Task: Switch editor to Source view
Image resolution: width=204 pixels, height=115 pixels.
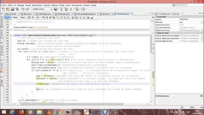Action: click(x=7, y=17)
